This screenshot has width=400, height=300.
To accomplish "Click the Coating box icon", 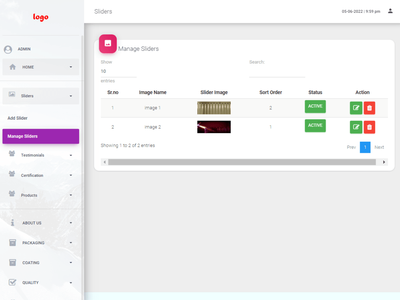I will (x=12, y=262).
